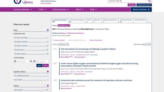The height and width of the screenshot is (92, 164).
Task: Switch to the Clinical Answers results tab
Action: pyautogui.click(x=126, y=21)
